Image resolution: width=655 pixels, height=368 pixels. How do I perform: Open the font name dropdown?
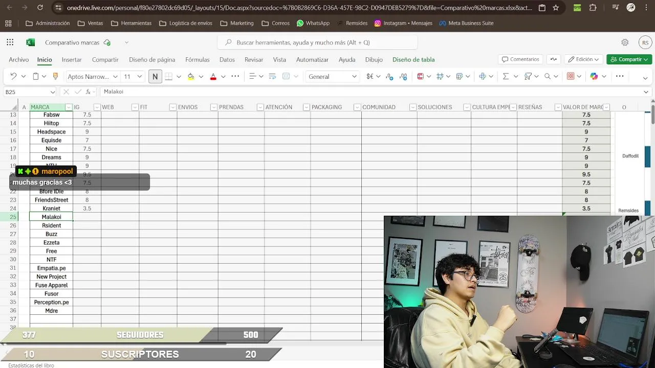coord(115,77)
